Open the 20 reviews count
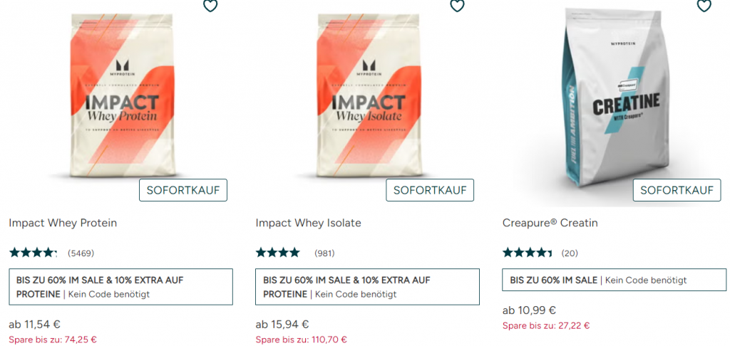The width and height of the screenshot is (730, 346). 570,253
